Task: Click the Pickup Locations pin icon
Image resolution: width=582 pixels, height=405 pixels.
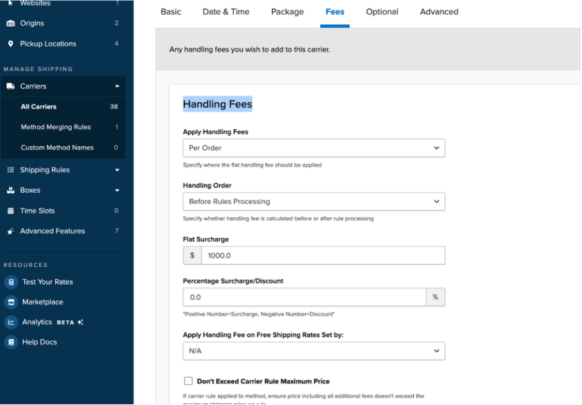Action: 11,44
